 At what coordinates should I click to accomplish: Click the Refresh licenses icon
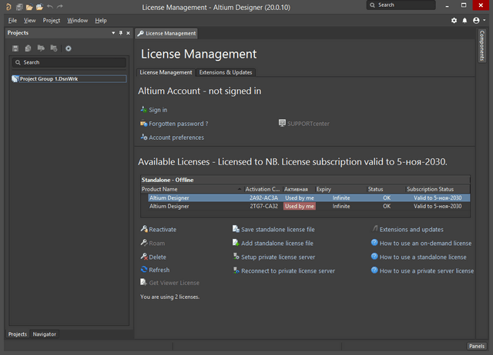click(144, 270)
